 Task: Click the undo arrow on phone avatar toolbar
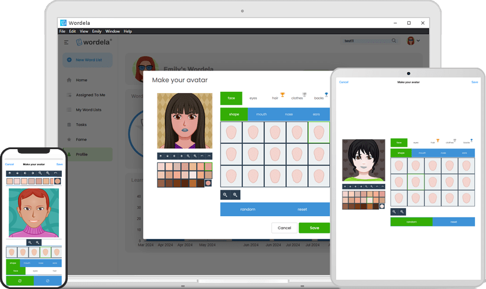56,173
